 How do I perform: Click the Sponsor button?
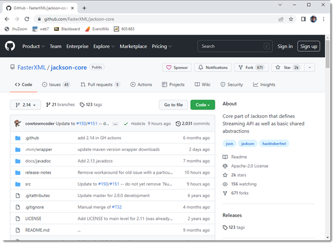pos(177,67)
